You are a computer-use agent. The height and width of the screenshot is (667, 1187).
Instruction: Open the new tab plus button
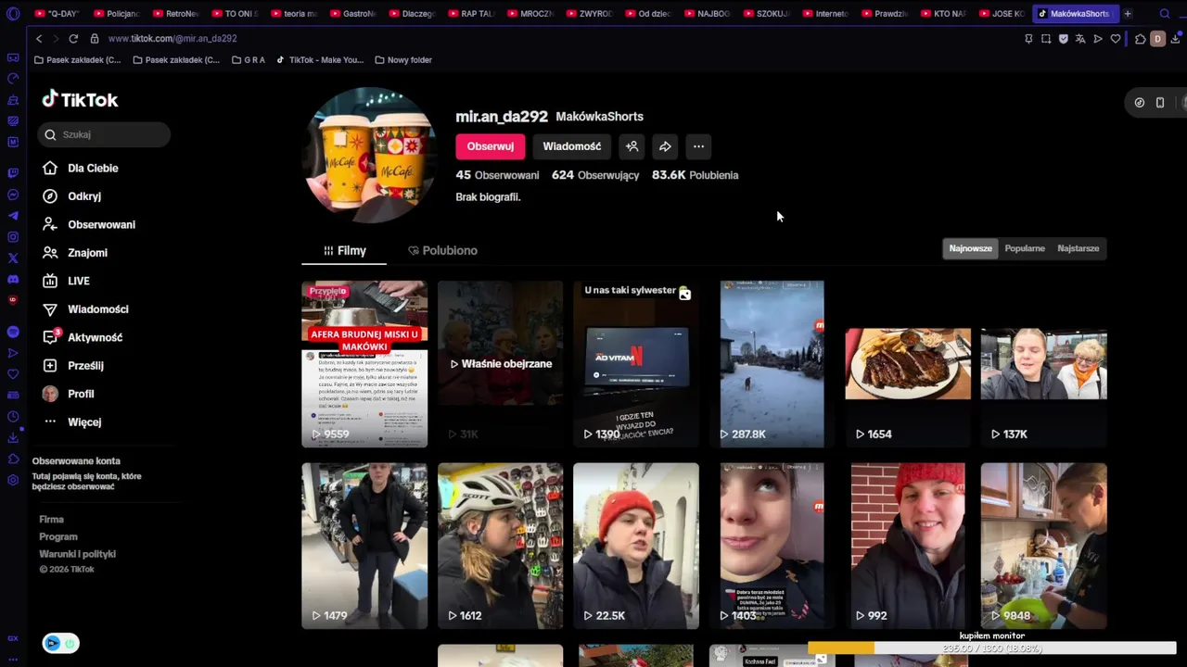(1128, 14)
